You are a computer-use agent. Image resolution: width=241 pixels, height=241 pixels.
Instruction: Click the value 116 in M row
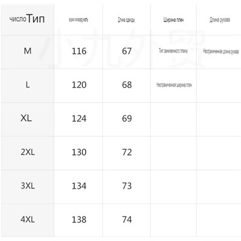pos(79,51)
